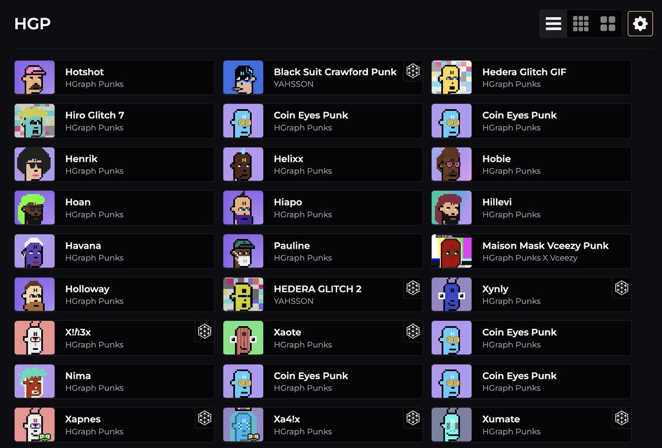The width and height of the screenshot is (662, 448).
Task: Select the Hiapo title
Action: click(x=288, y=202)
